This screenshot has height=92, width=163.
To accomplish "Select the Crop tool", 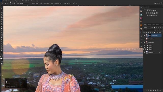I will tap(2, 17).
